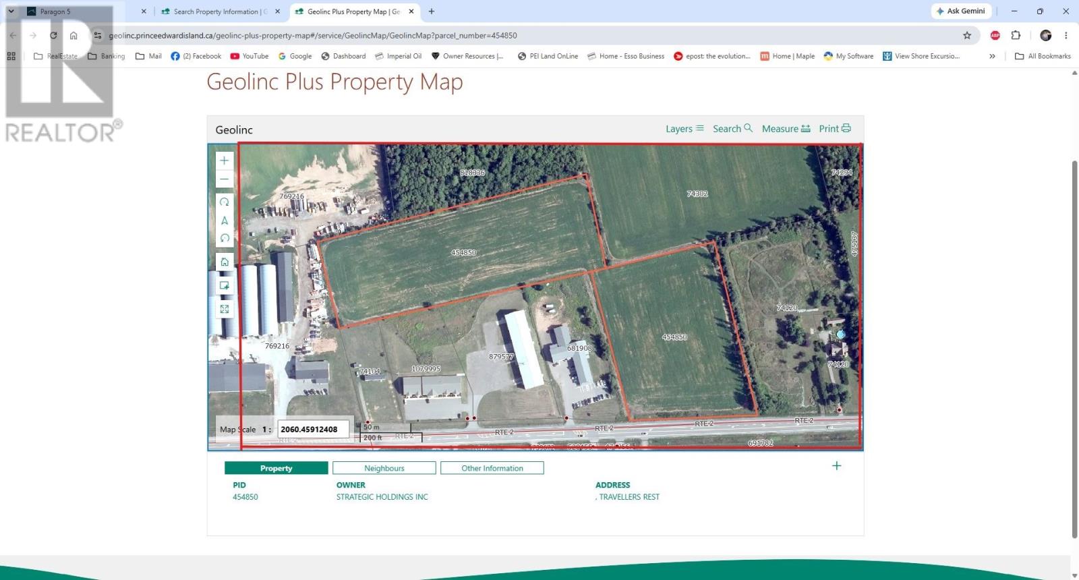This screenshot has width=1079, height=580.
Task: Rotate the map clockwise
Action: 225,202
